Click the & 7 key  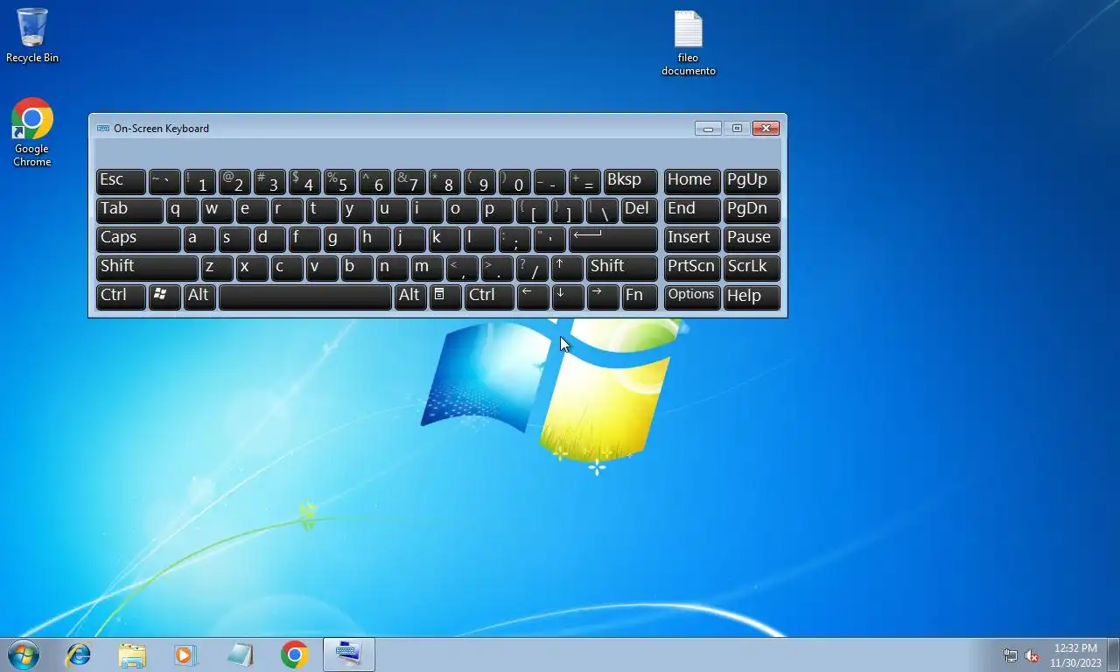[410, 181]
